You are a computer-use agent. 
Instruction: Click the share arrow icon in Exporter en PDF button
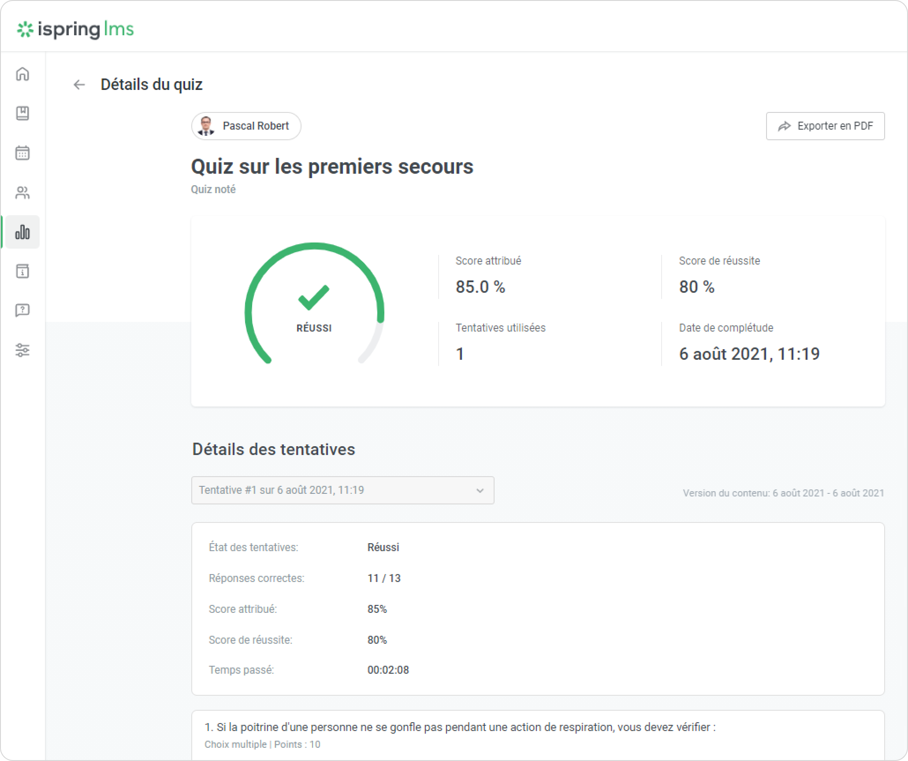(x=784, y=127)
